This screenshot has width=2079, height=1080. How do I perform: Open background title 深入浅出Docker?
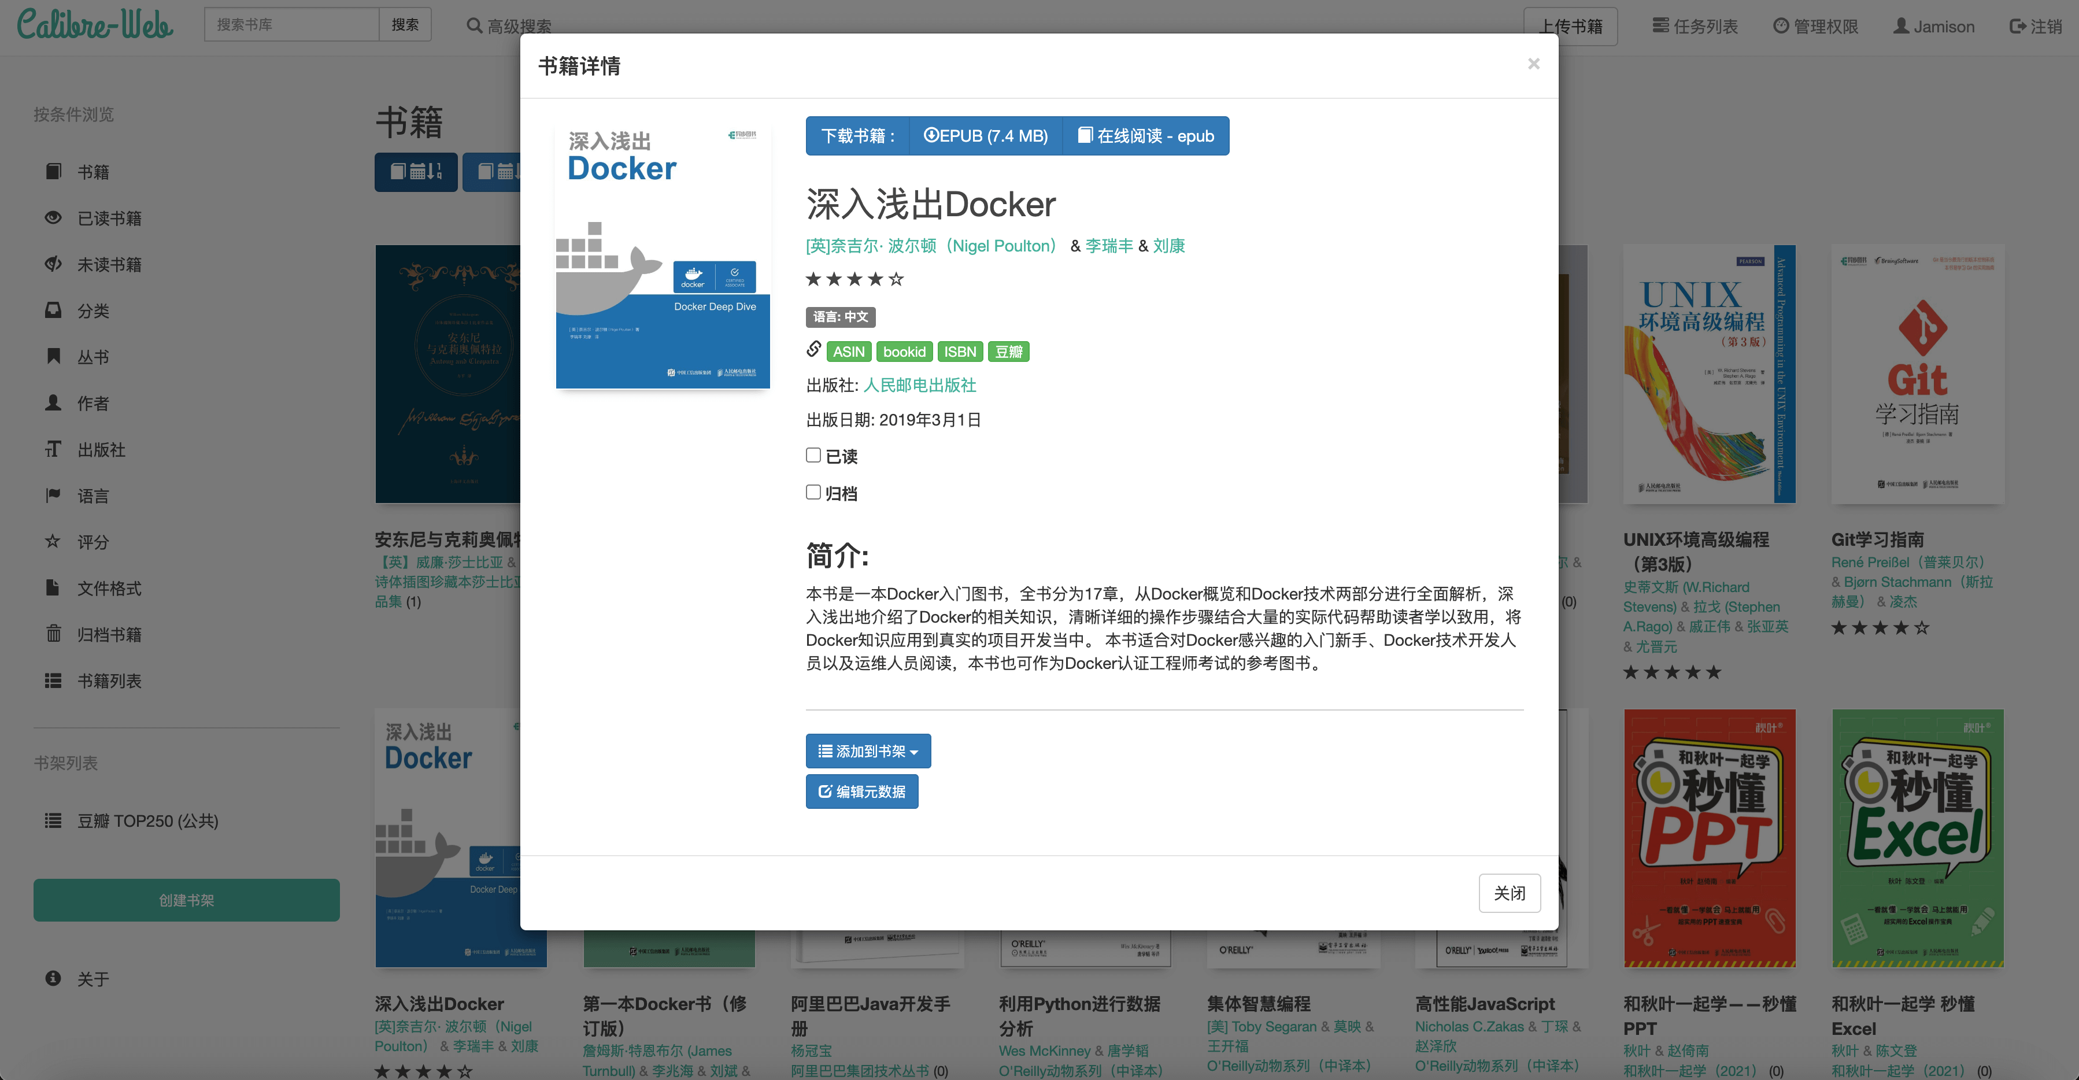pyautogui.click(x=439, y=1003)
